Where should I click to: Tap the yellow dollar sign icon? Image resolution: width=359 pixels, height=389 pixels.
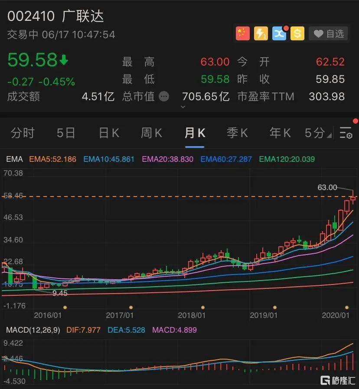click(x=297, y=33)
